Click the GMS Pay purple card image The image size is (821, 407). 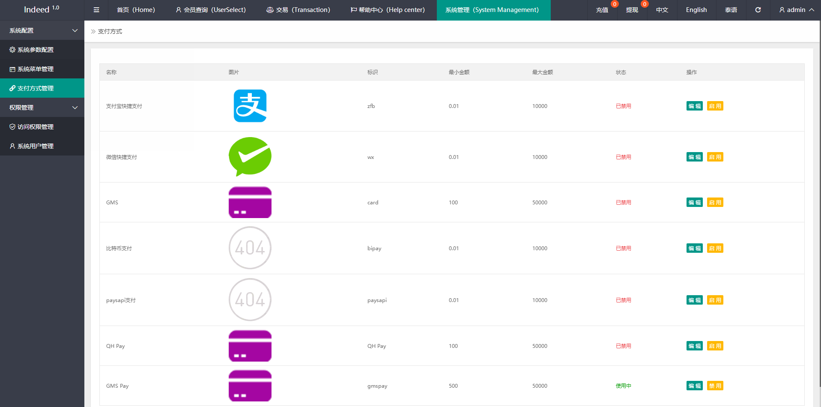[x=250, y=386]
